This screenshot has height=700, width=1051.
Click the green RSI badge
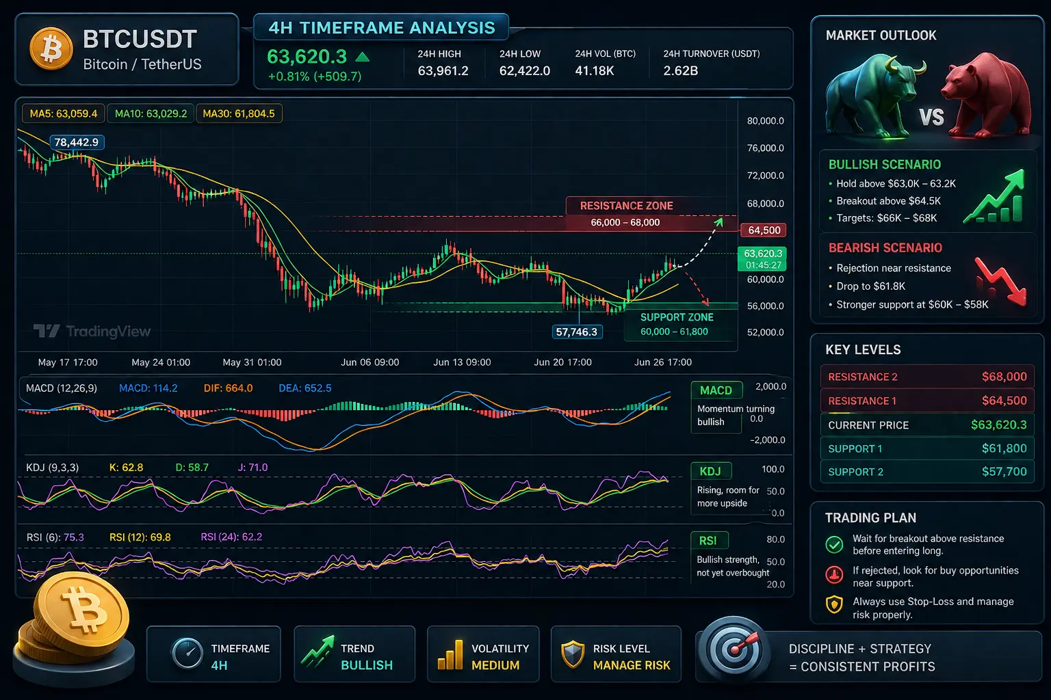pyautogui.click(x=708, y=541)
